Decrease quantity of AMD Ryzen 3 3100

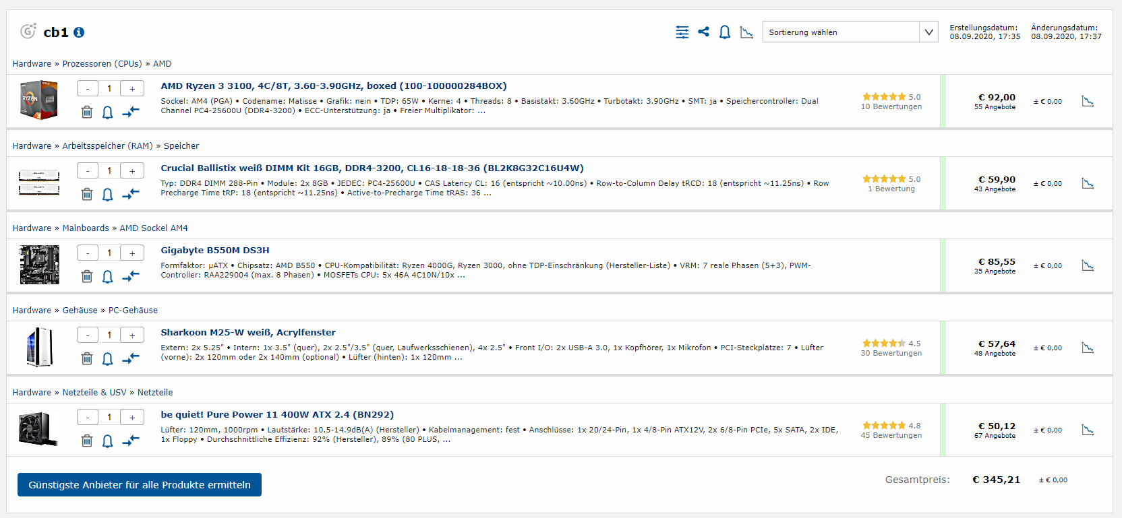(88, 88)
